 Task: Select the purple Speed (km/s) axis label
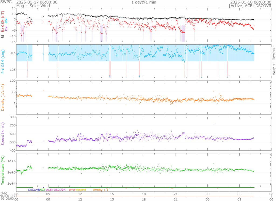point(3,134)
